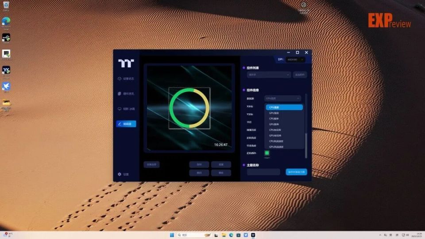Open the device status page with gauge icon
The height and width of the screenshot is (239, 425).
[x=126, y=79]
